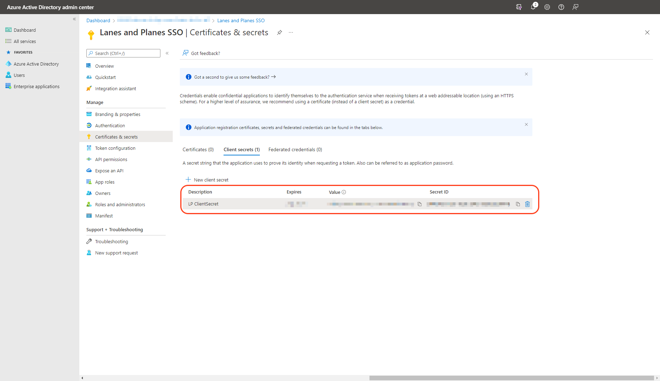Click the horizontal scrollbar thumb at bottom

click(512, 378)
